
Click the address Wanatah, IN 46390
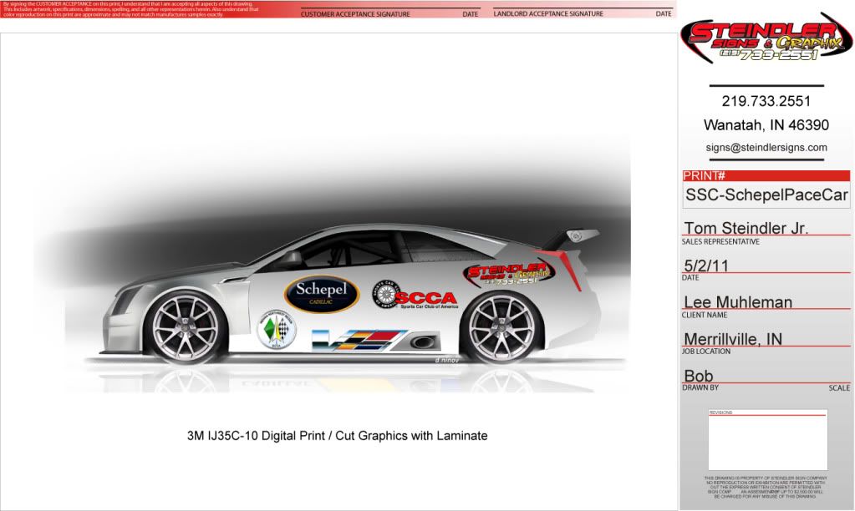click(766, 125)
